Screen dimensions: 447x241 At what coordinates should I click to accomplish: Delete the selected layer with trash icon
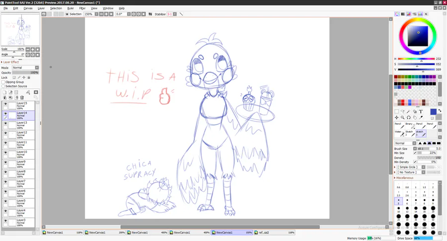pos(22,97)
